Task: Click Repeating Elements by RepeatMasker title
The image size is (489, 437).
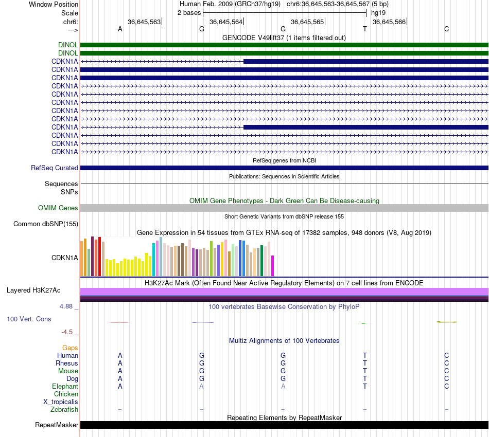Action: pos(285,417)
